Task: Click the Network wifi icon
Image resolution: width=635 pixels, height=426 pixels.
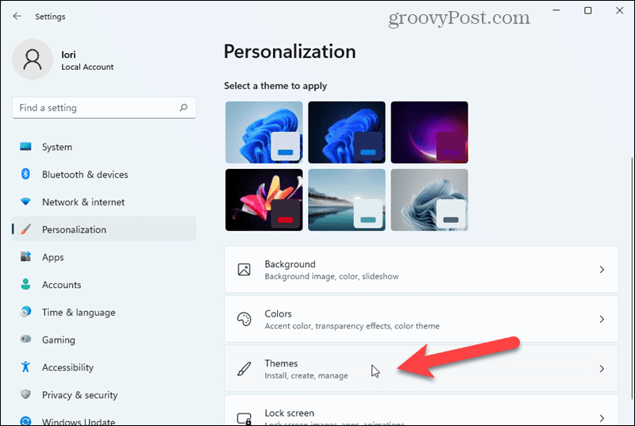Action: 25,201
